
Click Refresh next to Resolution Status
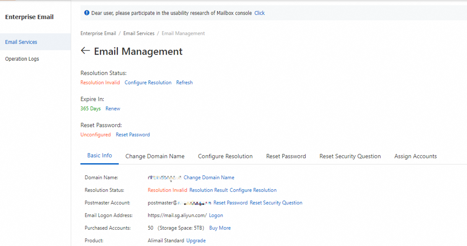(x=184, y=83)
